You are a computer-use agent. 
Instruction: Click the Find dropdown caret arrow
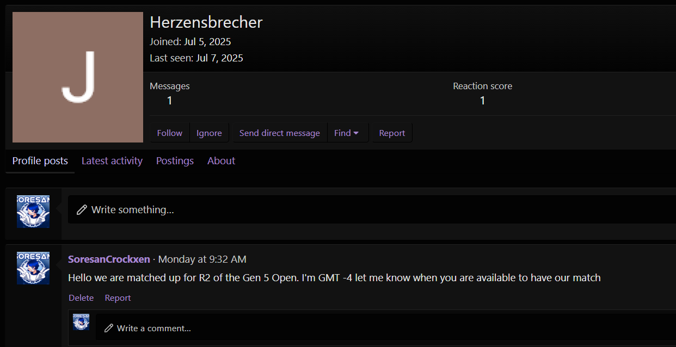[x=356, y=133]
